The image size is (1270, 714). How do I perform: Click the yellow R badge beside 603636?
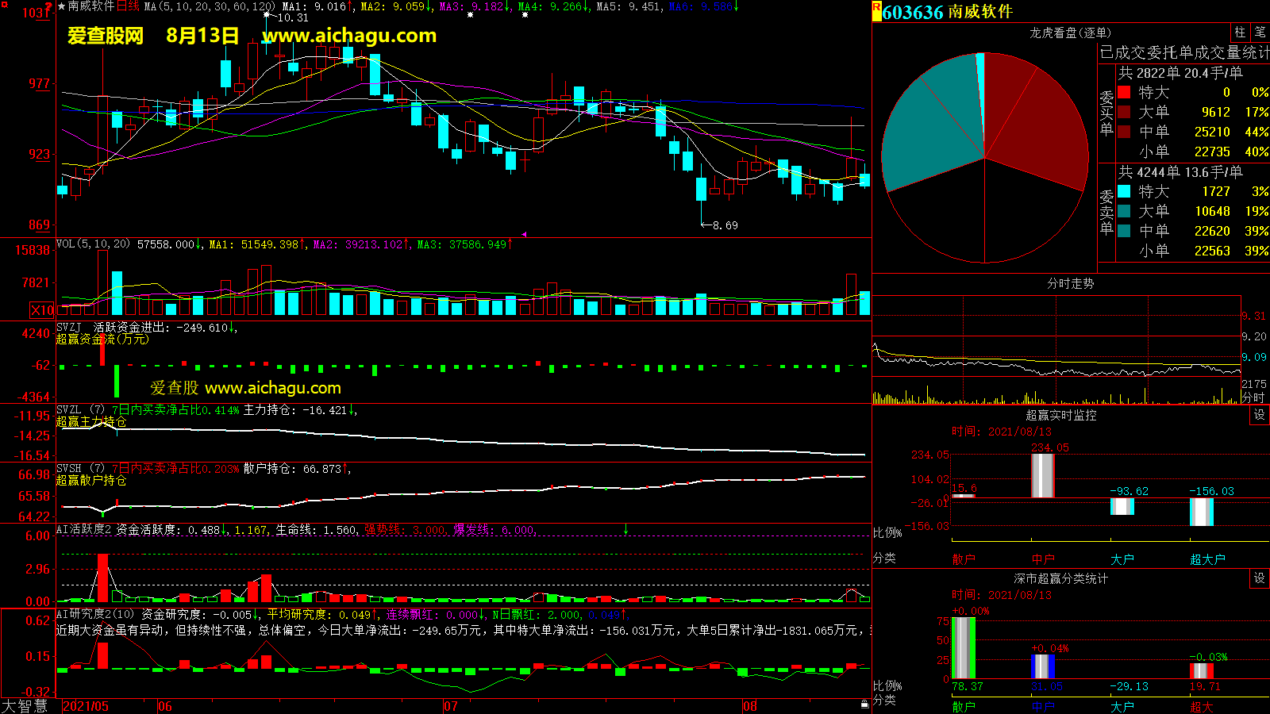[876, 10]
